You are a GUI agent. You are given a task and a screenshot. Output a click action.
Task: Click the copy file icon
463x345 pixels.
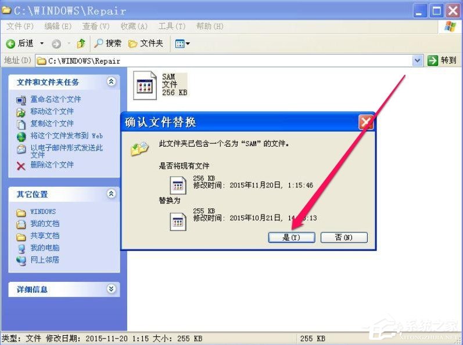point(21,124)
